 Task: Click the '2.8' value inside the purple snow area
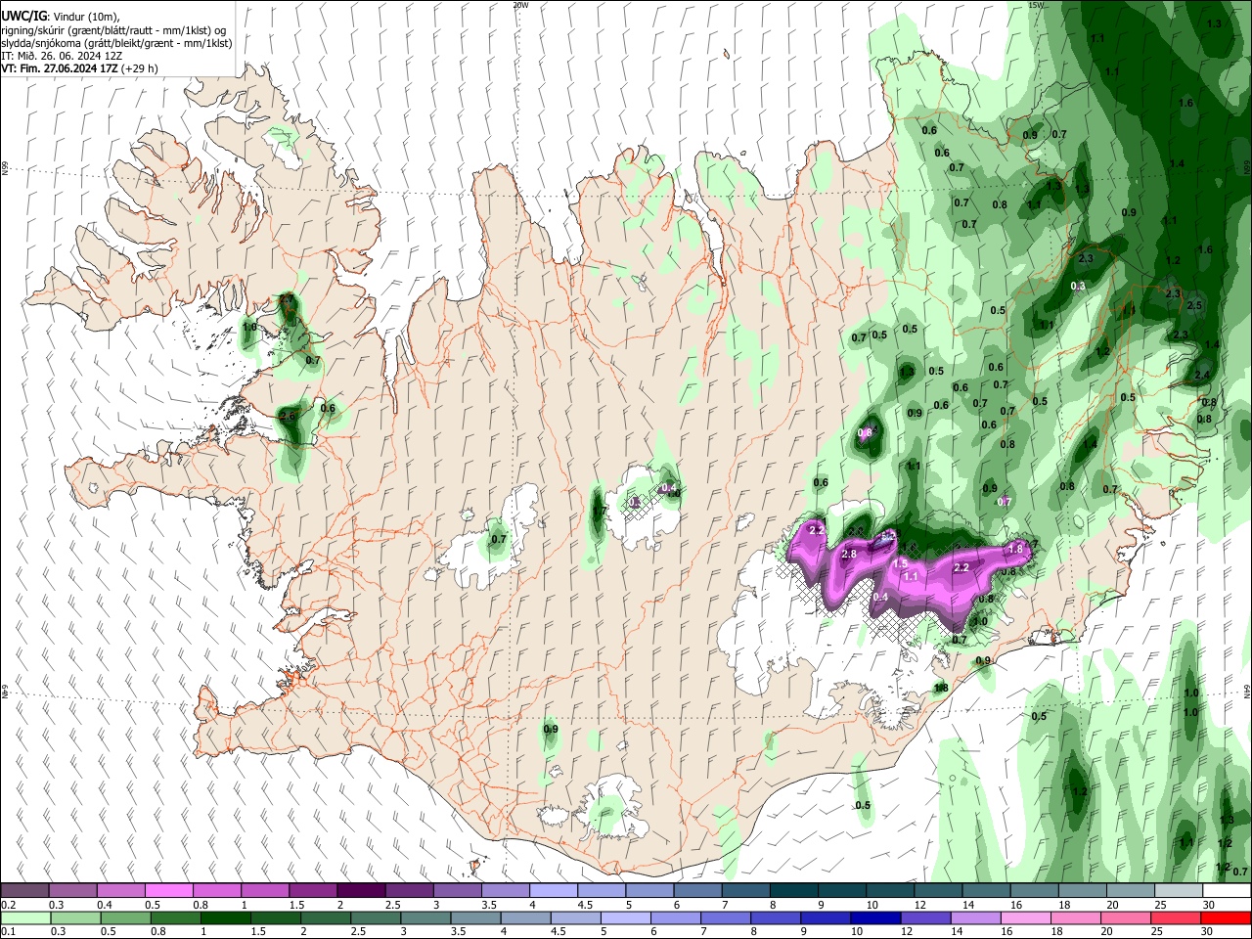(x=849, y=555)
